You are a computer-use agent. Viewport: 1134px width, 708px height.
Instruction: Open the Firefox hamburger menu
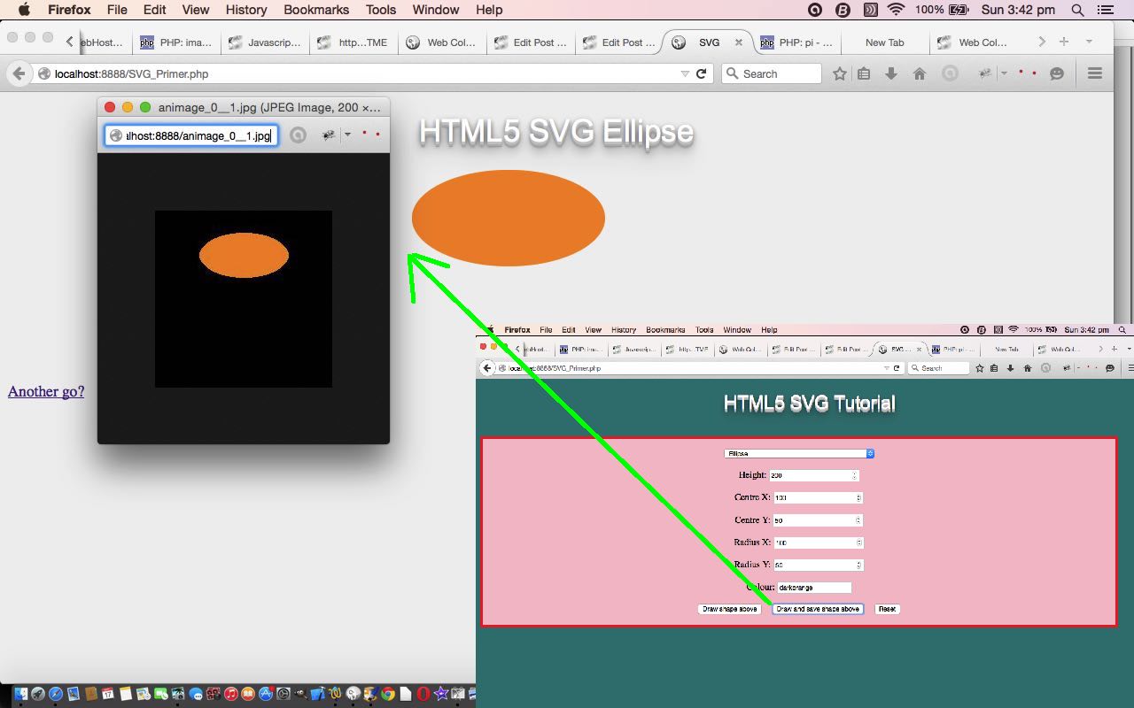[1095, 73]
